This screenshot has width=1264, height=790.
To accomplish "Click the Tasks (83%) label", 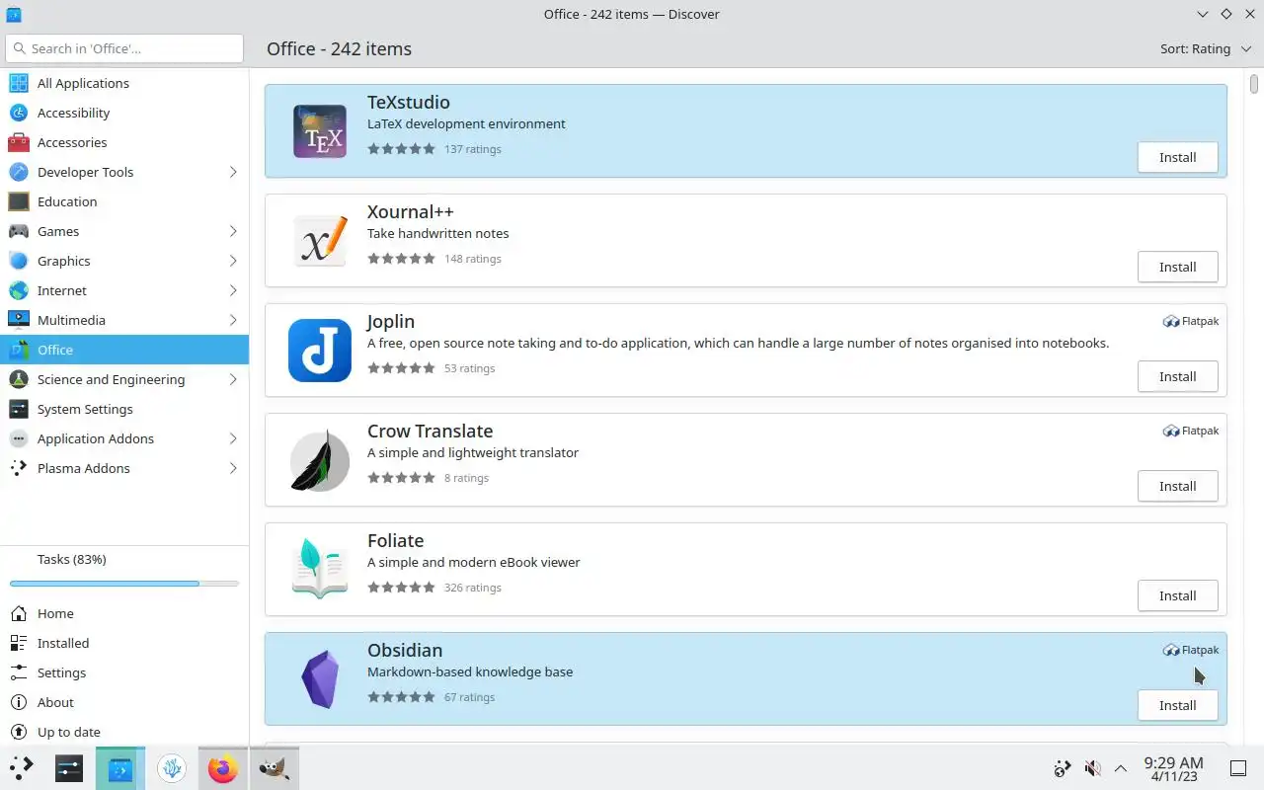I will (72, 559).
